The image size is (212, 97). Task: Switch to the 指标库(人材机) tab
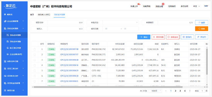[x=44, y=14]
